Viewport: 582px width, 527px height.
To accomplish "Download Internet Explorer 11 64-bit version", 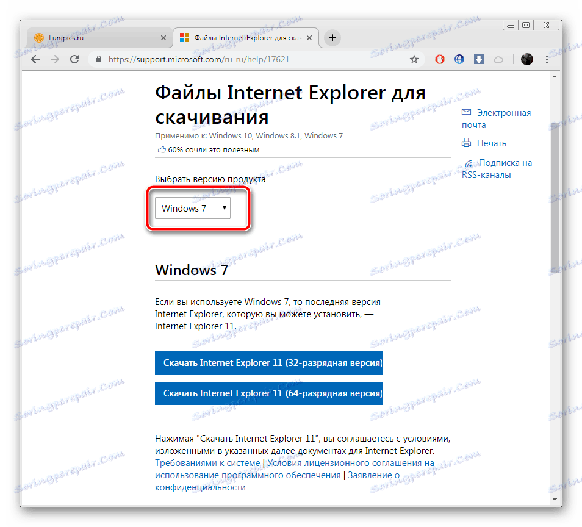I will pyautogui.click(x=268, y=393).
